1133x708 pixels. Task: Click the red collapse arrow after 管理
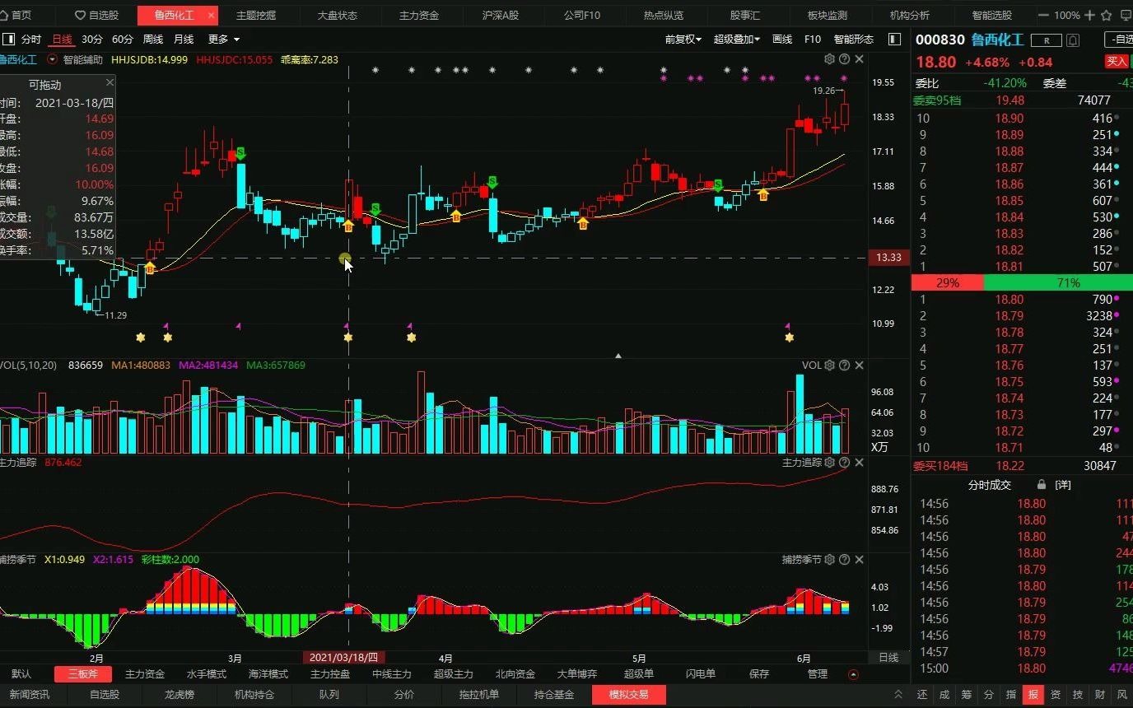pyautogui.click(x=853, y=674)
